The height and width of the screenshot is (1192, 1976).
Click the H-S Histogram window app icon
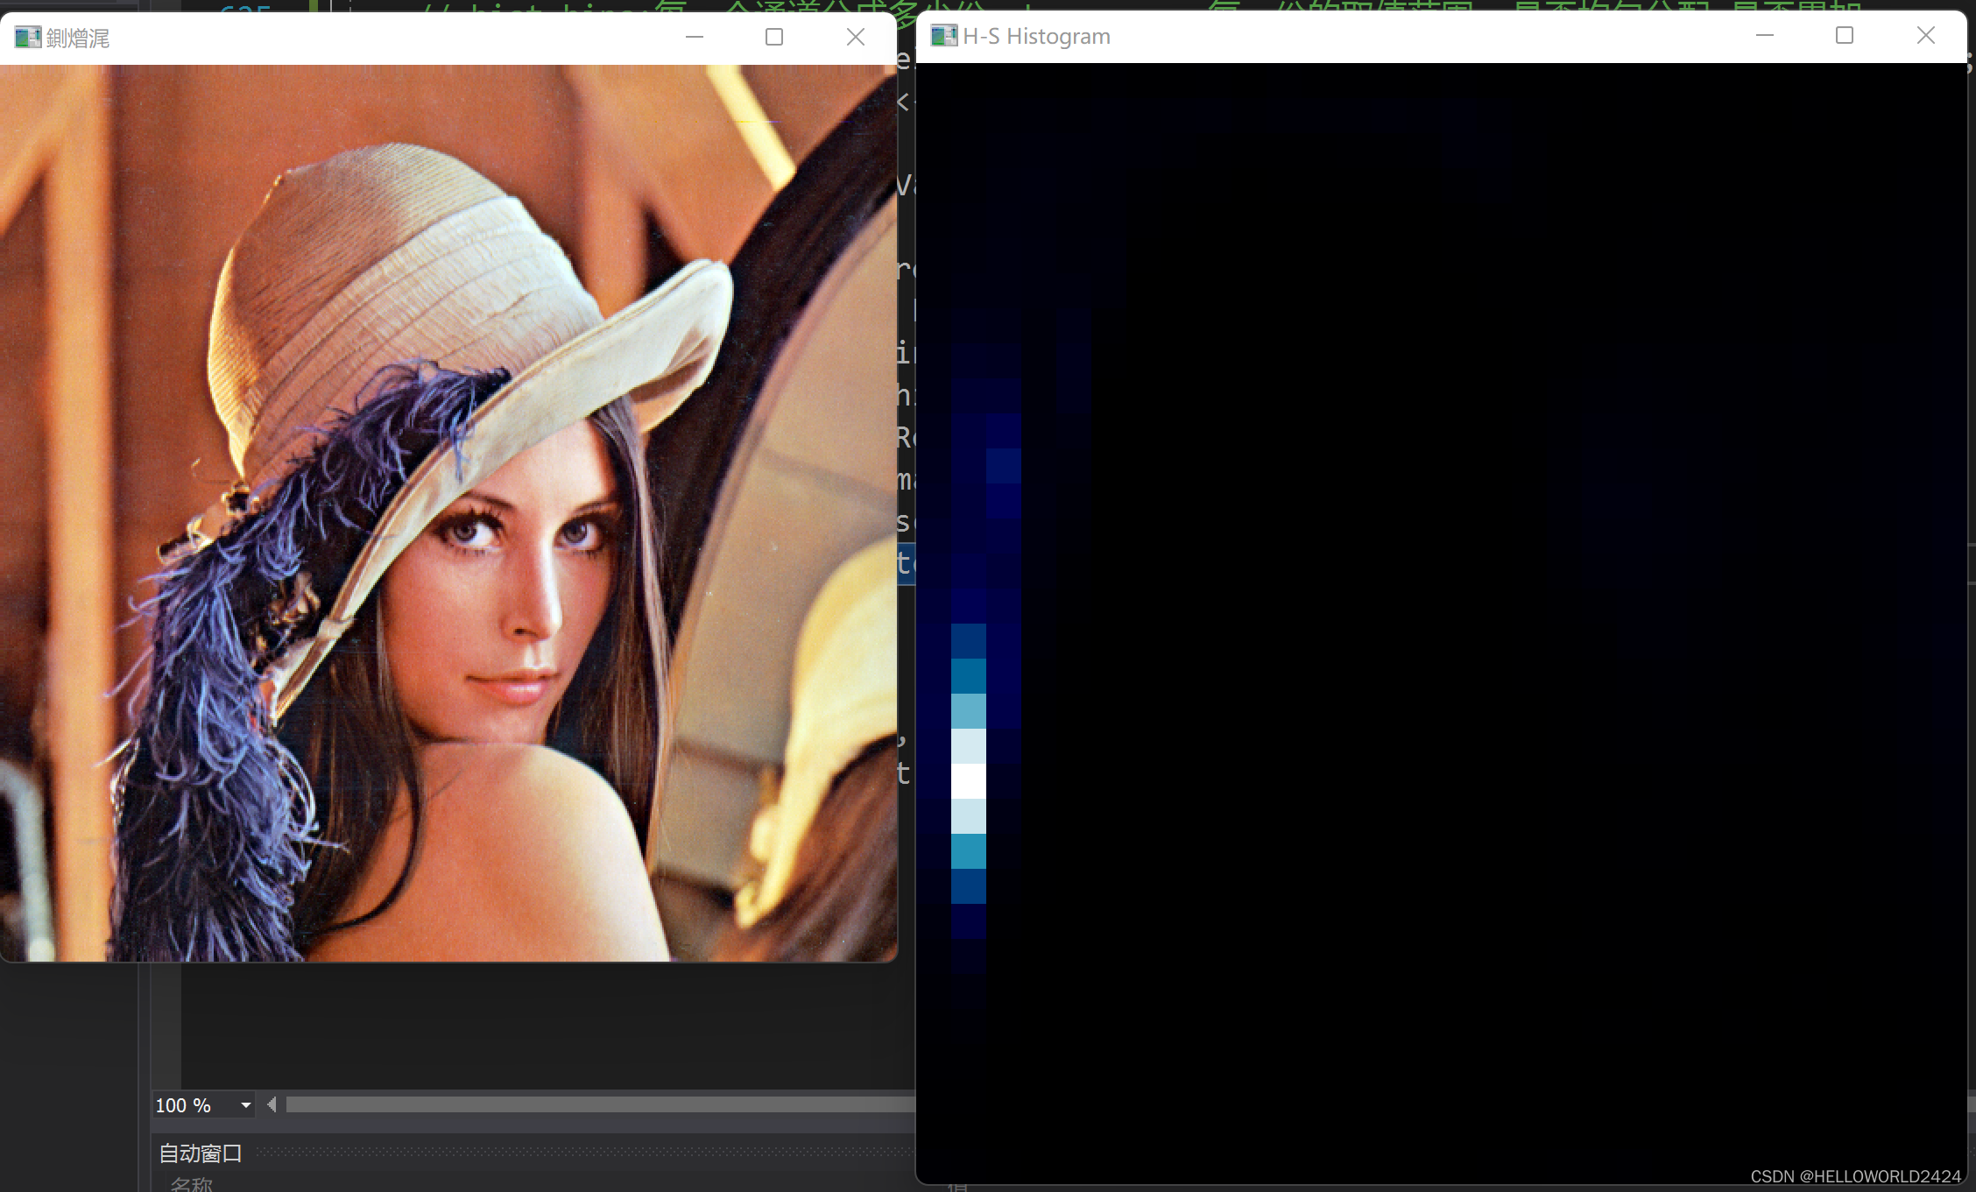pyautogui.click(x=943, y=36)
